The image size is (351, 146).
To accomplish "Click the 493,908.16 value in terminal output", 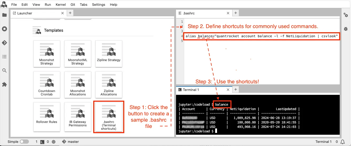I will click(246, 127).
